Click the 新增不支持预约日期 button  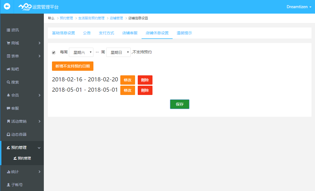[73, 66]
